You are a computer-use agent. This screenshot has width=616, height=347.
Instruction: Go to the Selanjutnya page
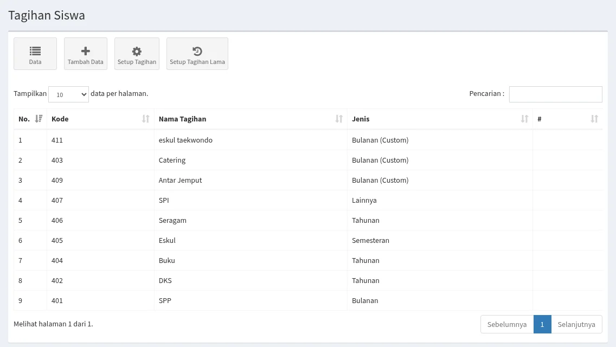pyautogui.click(x=576, y=324)
